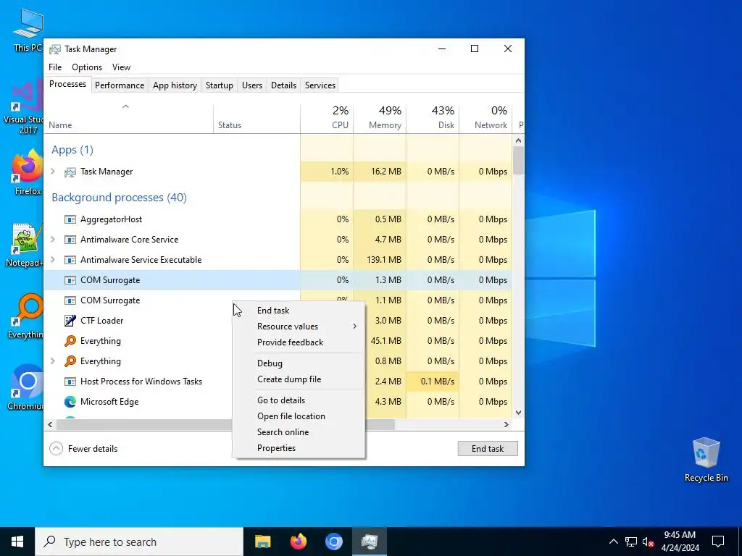Click the Task Manager app row icon

(x=70, y=172)
